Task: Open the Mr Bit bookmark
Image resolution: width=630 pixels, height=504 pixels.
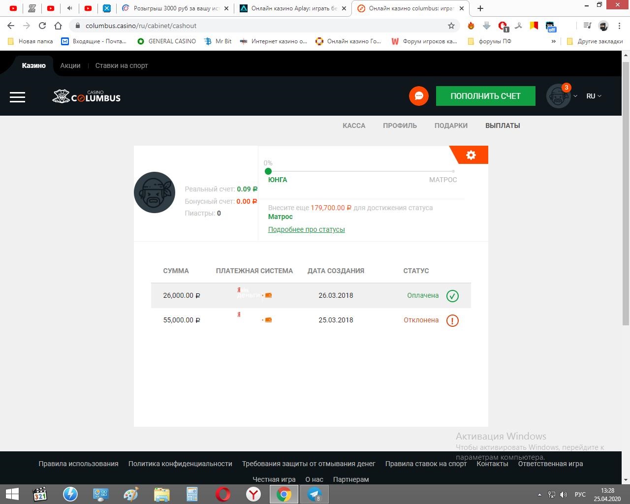Action: (218, 41)
